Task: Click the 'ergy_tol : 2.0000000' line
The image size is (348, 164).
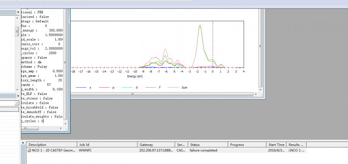Action: [42, 49]
